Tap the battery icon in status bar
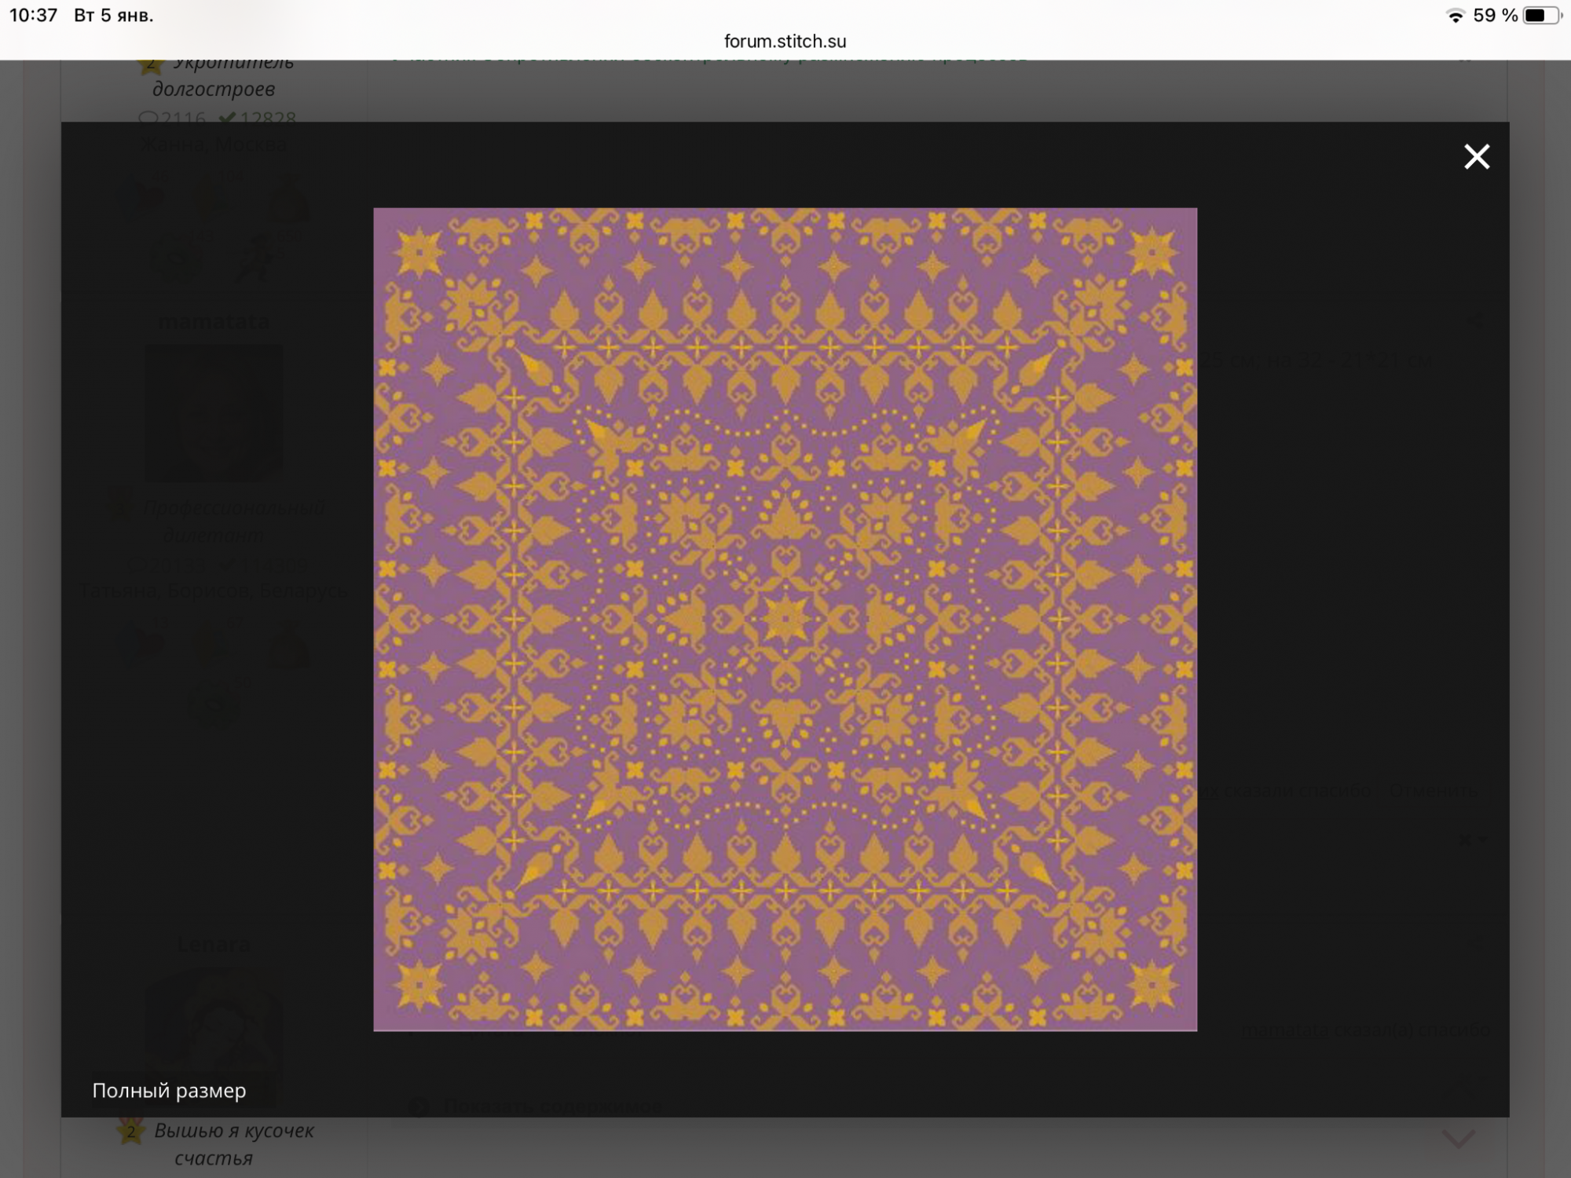1571x1178 pixels. [x=1541, y=16]
